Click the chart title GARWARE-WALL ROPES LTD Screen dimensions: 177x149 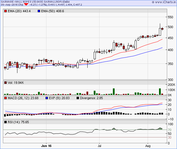(19, 2)
